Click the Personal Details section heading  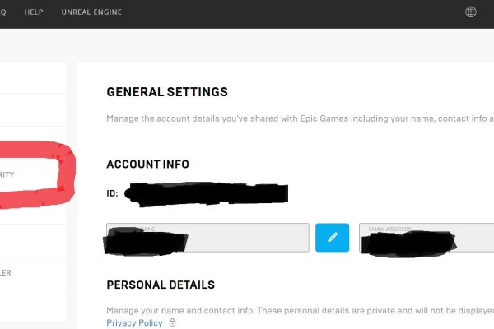tap(161, 285)
